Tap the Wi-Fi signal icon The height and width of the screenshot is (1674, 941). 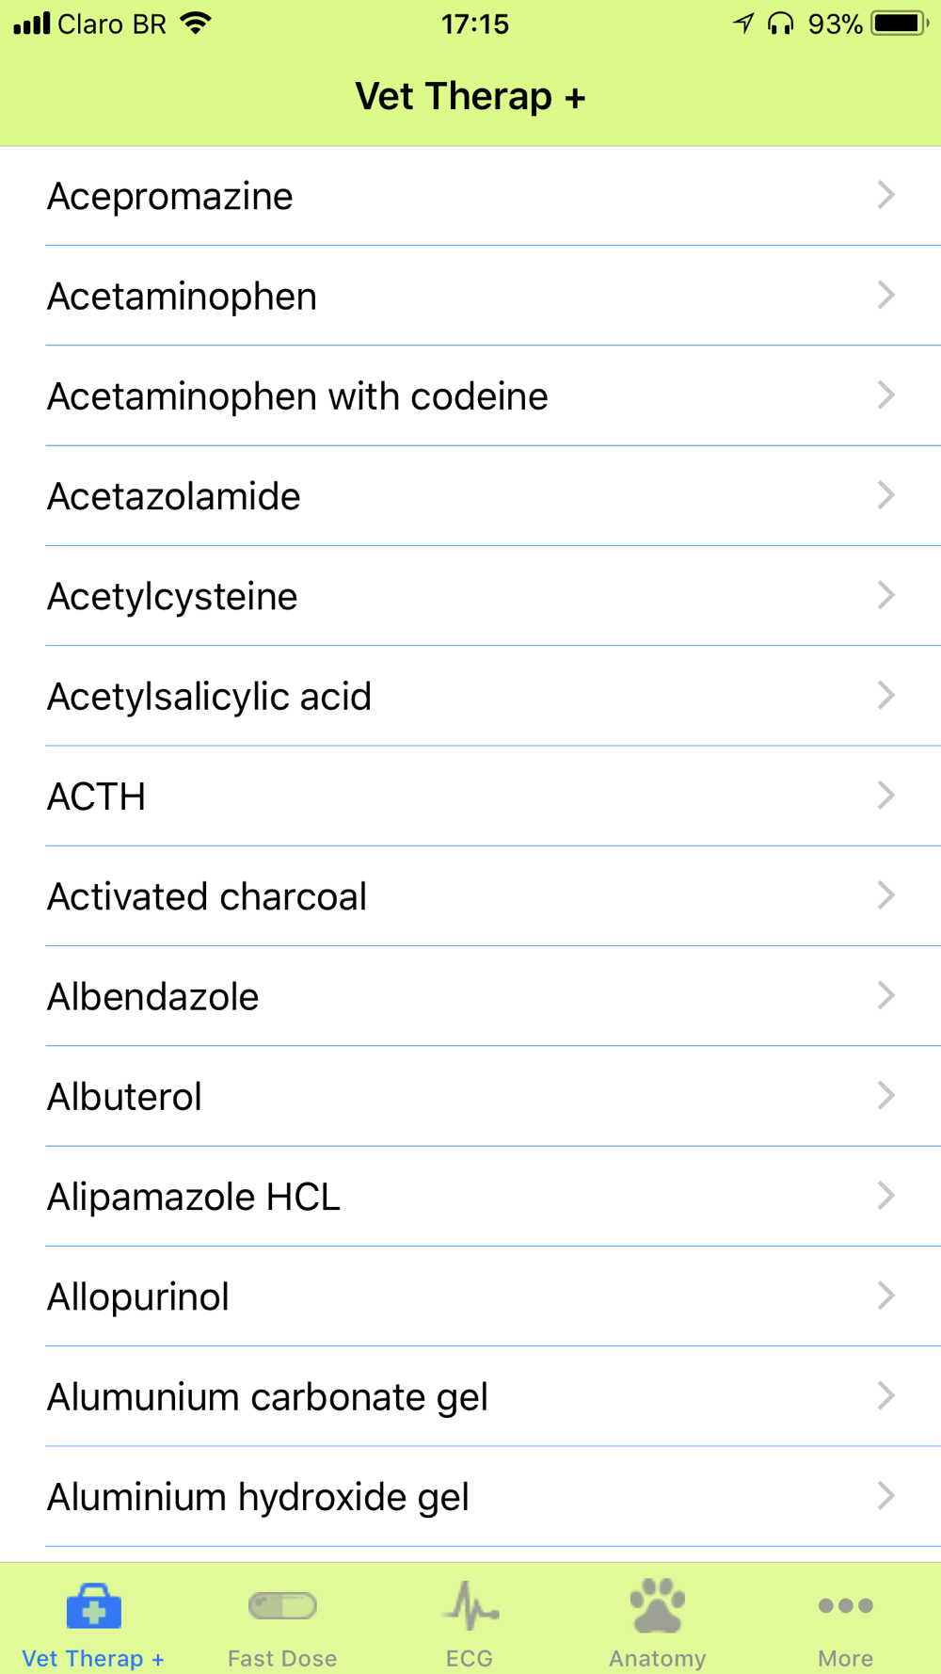tap(196, 24)
